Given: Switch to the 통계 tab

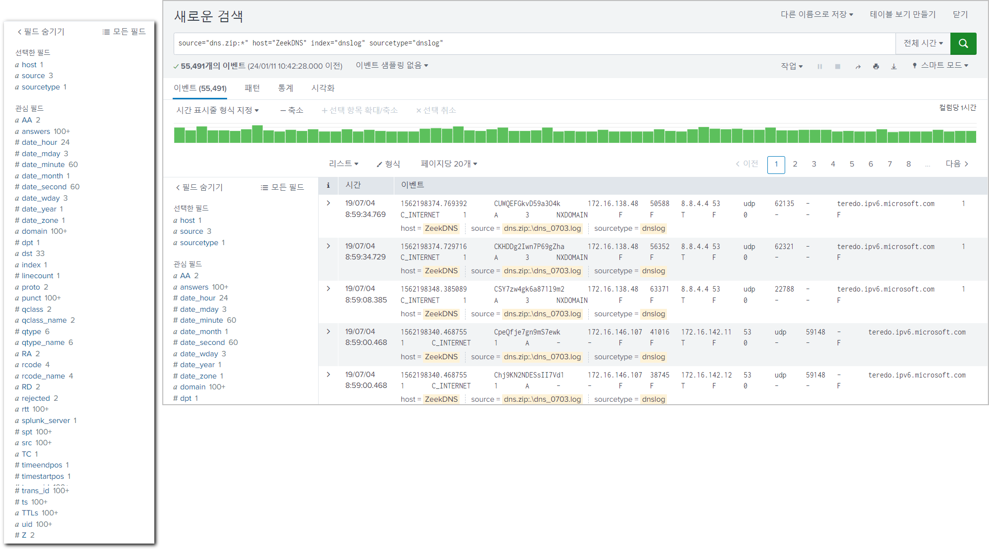Looking at the screenshot, I should coord(285,88).
